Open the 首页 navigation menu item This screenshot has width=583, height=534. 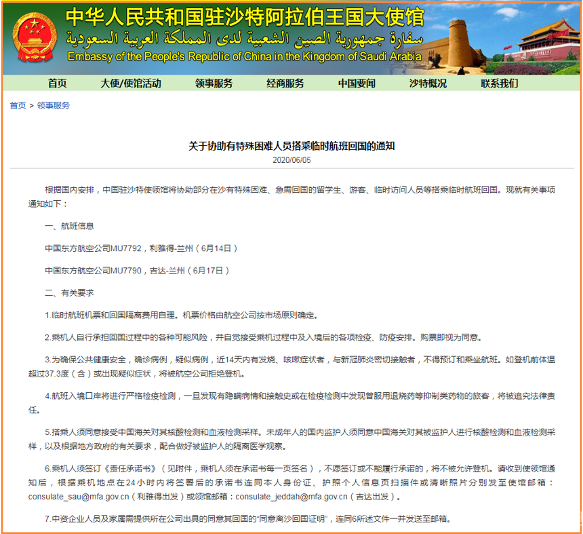pos(57,83)
